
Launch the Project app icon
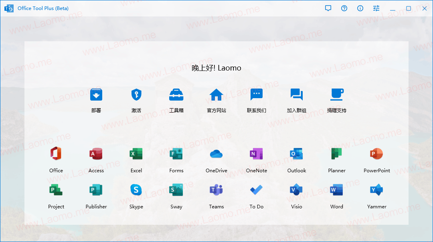click(56, 190)
